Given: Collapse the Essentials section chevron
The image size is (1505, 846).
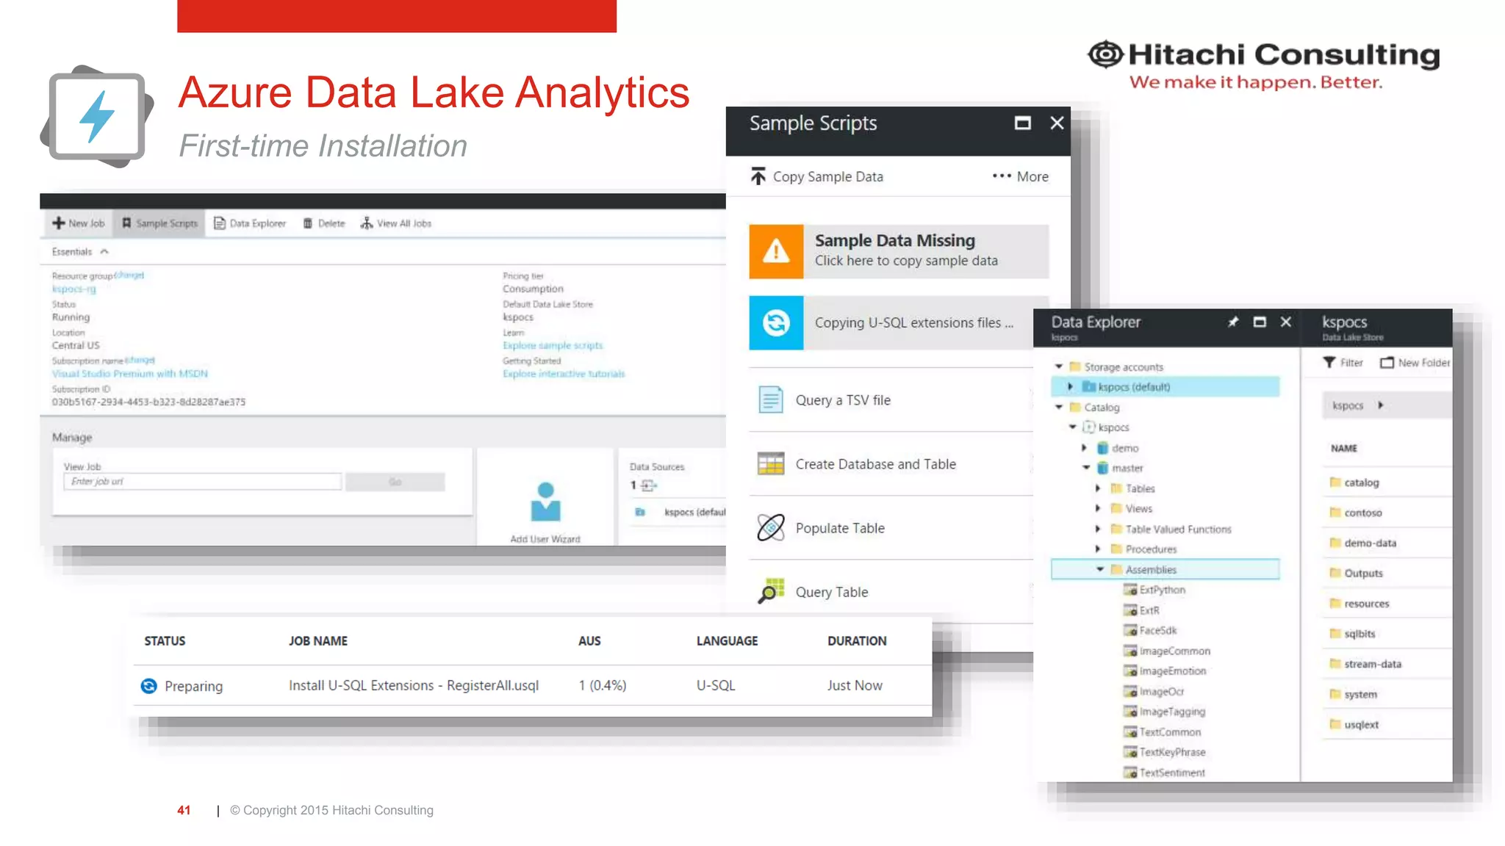Looking at the screenshot, I should tap(104, 252).
